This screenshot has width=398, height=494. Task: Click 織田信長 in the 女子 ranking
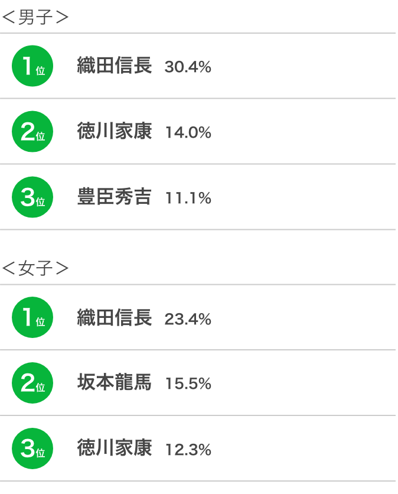pyautogui.click(x=115, y=318)
